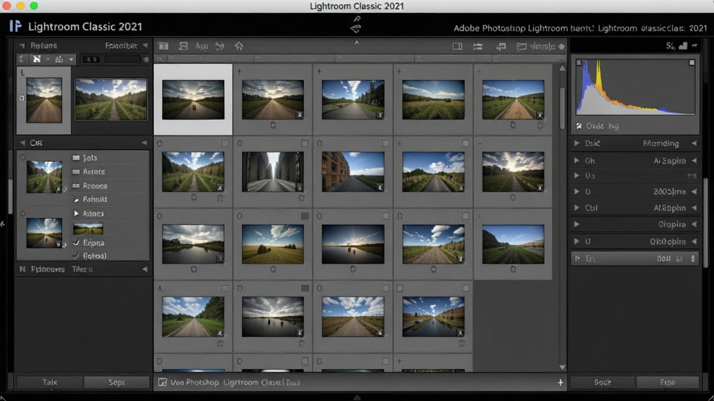This screenshot has height=401, width=714.
Task: Click the rotate icon below the first row-two thumbnail
Action: pyautogui.click(x=194, y=197)
